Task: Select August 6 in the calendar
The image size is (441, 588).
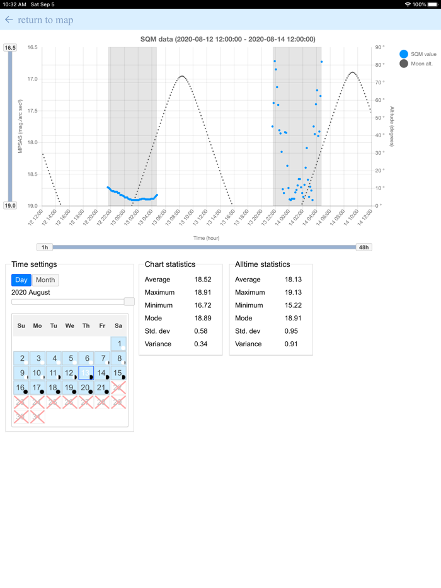Action: (86, 358)
